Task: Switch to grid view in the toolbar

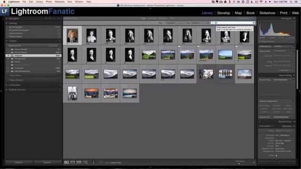Action: click(x=66, y=162)
